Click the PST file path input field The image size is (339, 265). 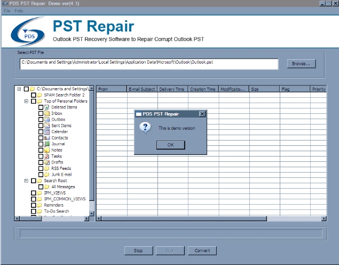tap(149, 64)
